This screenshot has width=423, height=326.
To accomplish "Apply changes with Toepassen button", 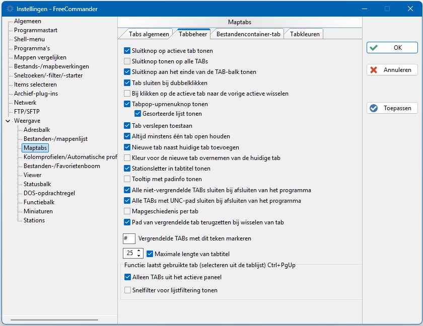I will [392, 108].
